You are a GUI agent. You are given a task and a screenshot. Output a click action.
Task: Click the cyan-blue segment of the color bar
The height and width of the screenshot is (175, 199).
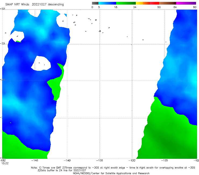pyautogui.click(x=107, y=3)
